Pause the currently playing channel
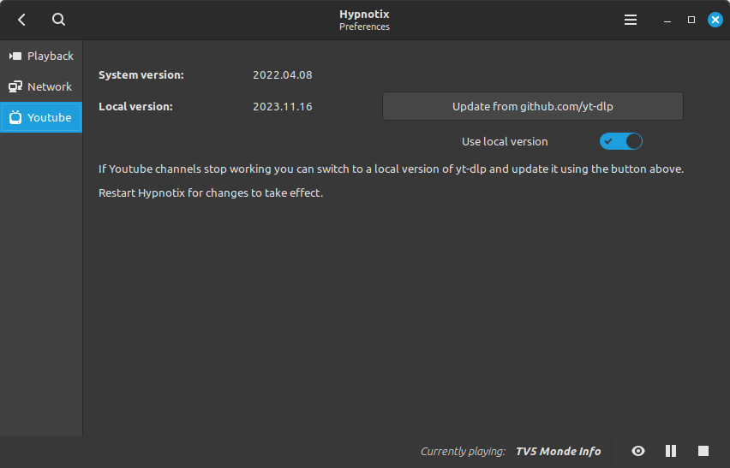This screenshot has width=730, height=468. [671, 451]
